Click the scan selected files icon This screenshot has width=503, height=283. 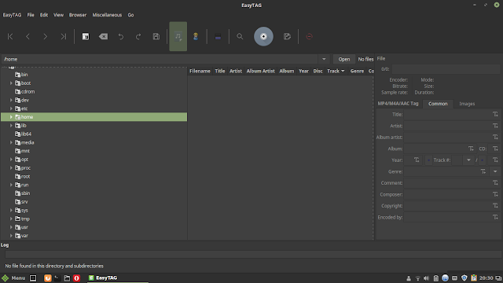(86, 37)
